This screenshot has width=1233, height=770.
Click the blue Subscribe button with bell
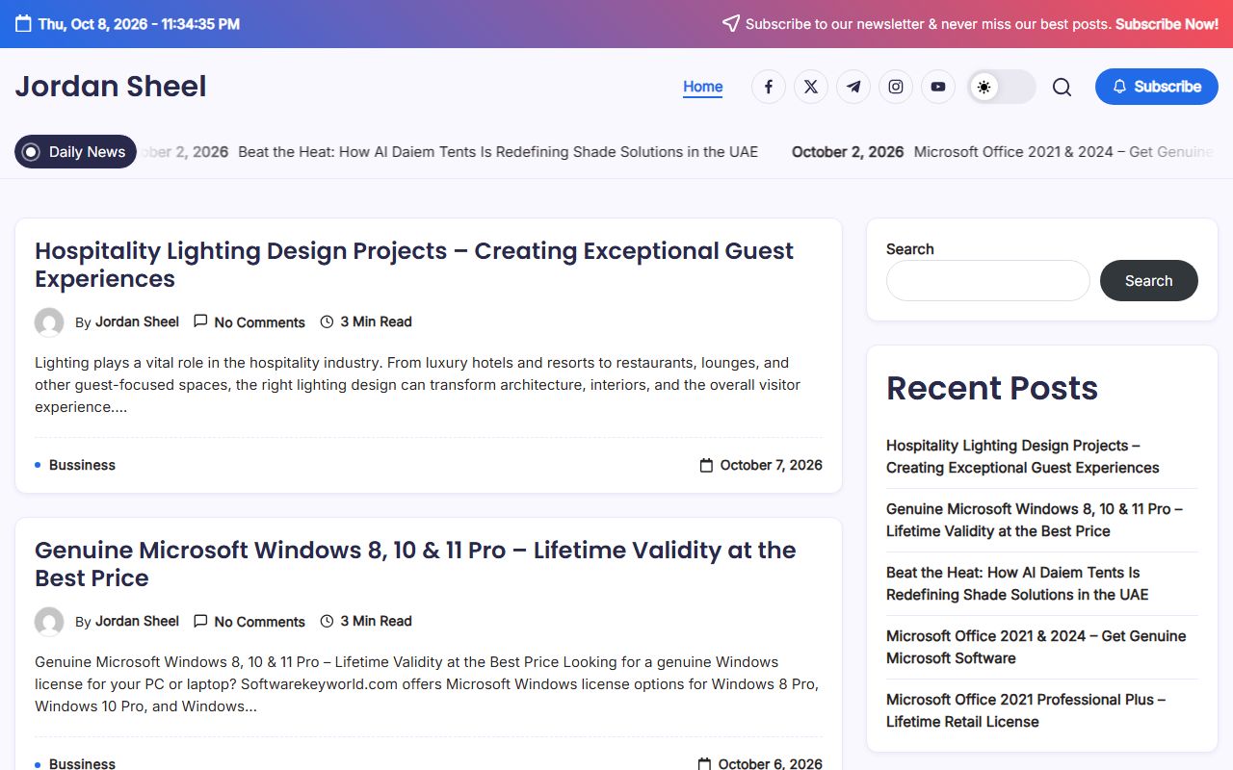(x=1157, y=87)
